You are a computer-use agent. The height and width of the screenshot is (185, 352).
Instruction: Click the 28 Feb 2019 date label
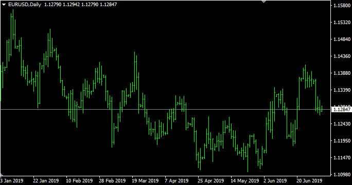click(x=112, y=180)
